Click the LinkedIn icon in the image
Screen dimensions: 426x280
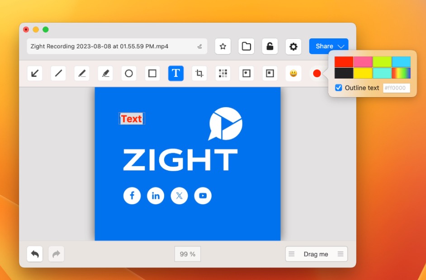coord(156,196)
